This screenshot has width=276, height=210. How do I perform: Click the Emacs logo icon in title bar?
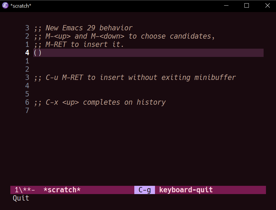coord(5,5)
